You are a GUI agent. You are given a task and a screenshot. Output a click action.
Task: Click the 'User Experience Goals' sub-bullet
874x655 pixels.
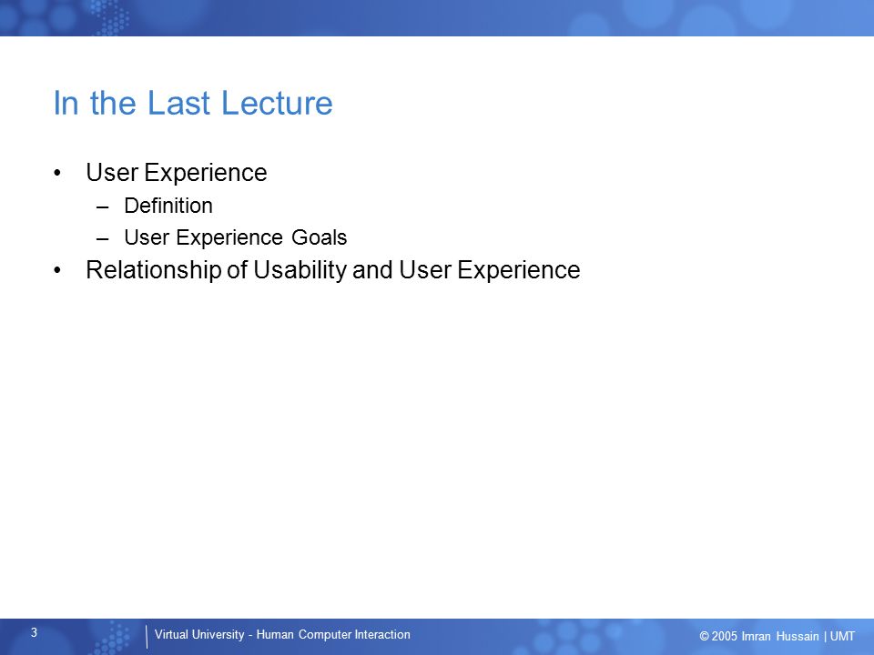point(235,237)
